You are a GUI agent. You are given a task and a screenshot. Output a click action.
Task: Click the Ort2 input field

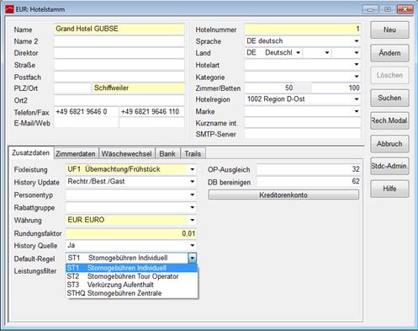[x=119, y=100]
